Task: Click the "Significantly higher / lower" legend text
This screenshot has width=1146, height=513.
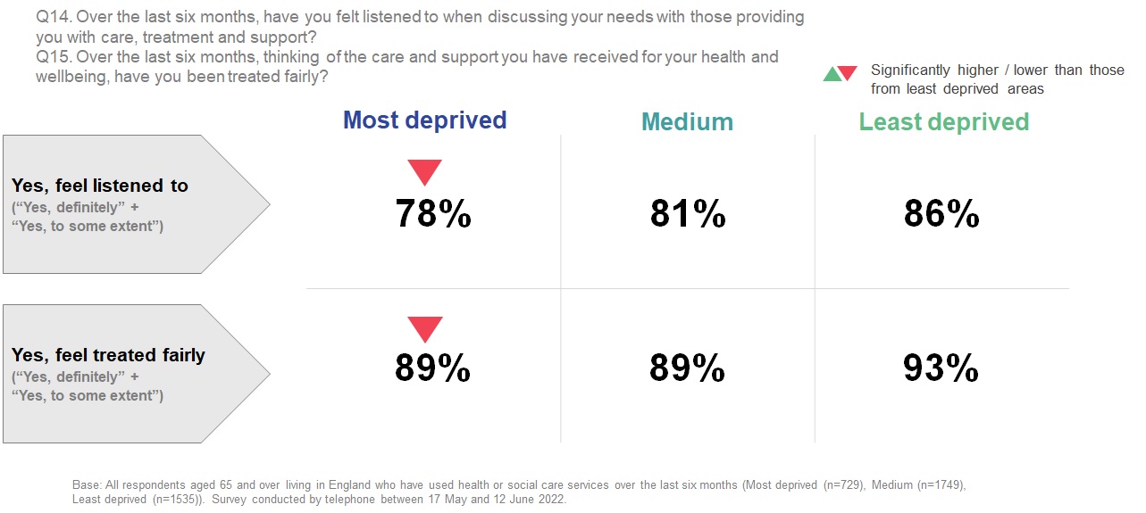Action: pyautogui.click(x=997, y=79)
